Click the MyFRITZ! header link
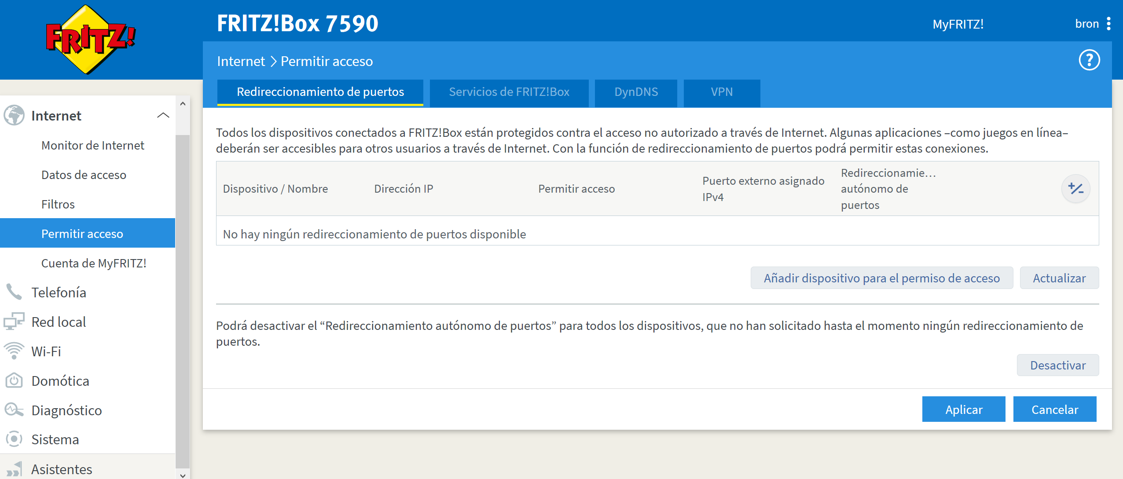This screenshot has width=1123, height=479. (x=958, y=24)
